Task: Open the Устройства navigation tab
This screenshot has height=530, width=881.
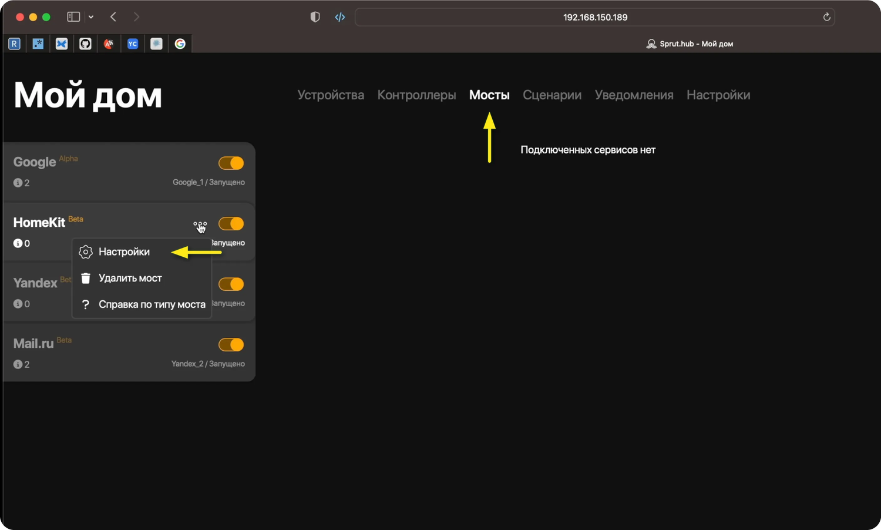Action: [330, 95]
